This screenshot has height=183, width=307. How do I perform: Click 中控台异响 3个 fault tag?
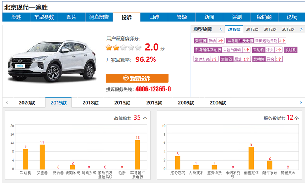222,50
